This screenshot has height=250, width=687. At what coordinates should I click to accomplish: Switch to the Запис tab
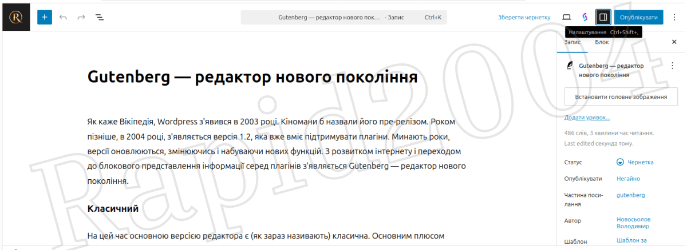click(572, 42)
